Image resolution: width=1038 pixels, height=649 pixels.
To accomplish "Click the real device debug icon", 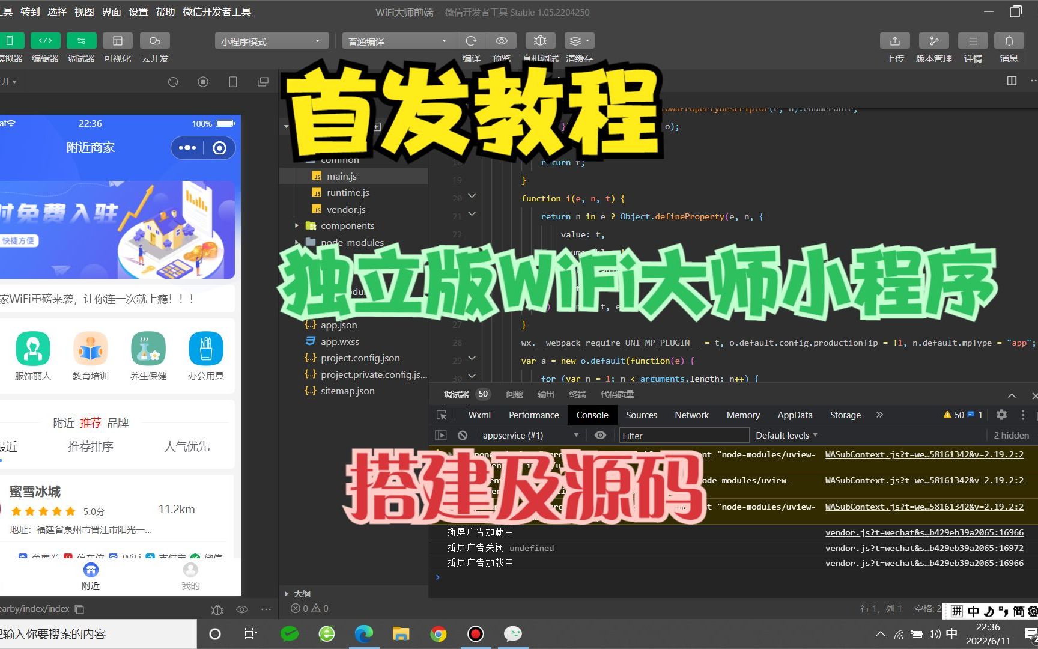I will [x=540, y=41].
